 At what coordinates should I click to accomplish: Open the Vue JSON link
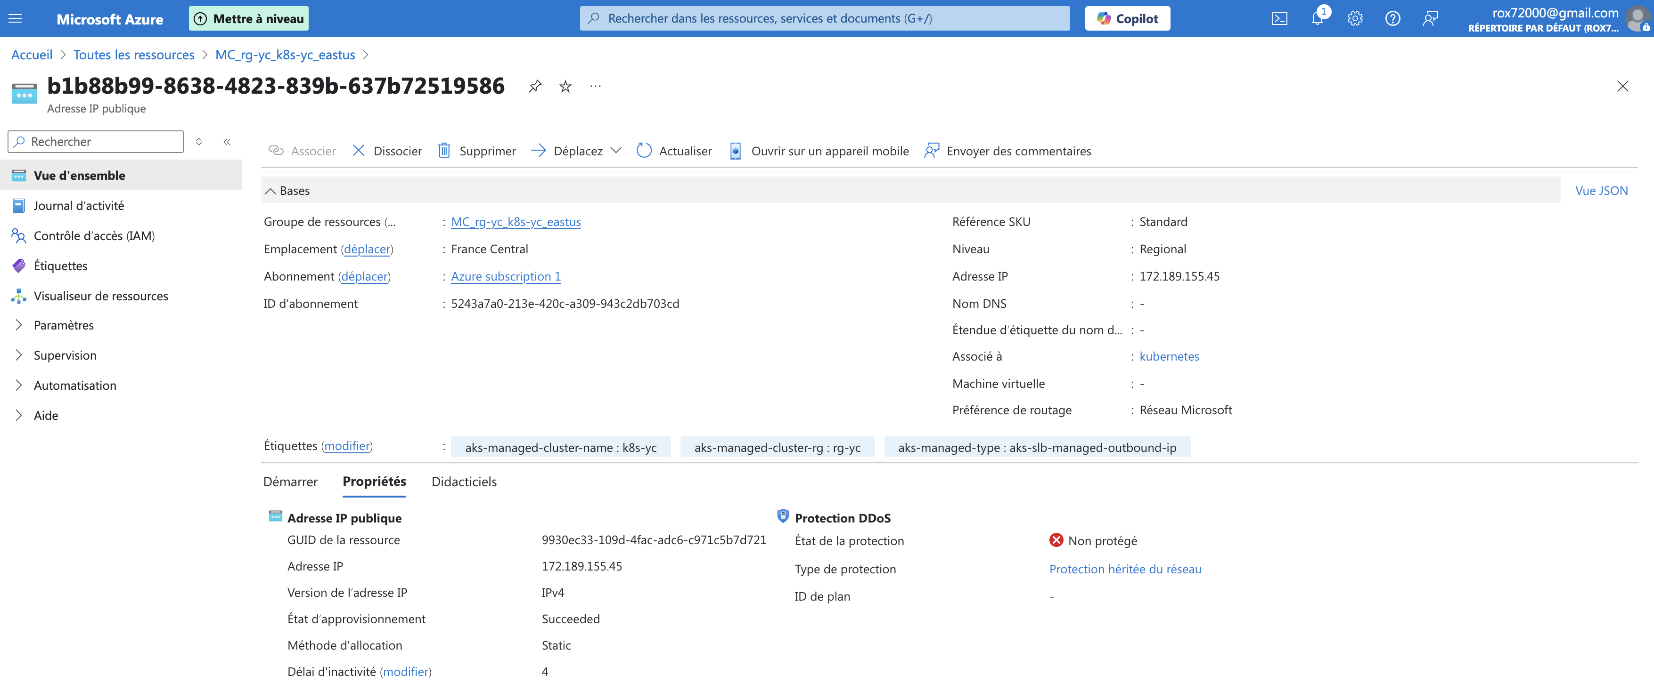1601,191
